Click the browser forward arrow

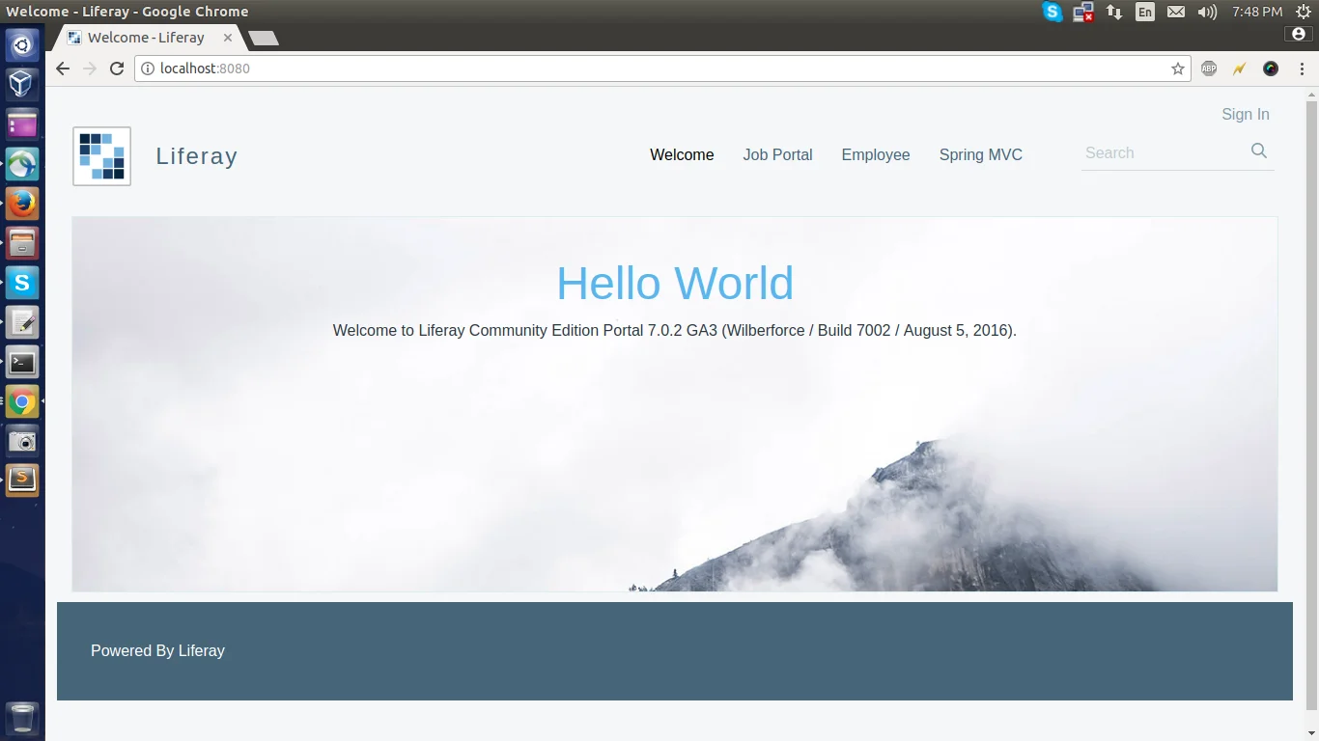tap(90, 69)
